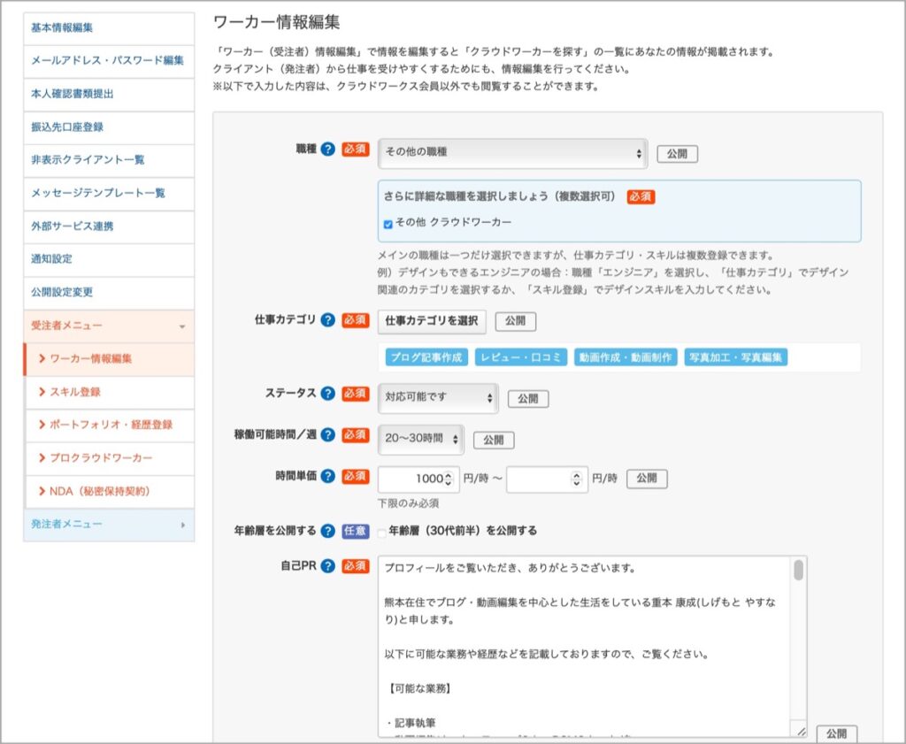906x744 pixels.
Task: Click textarea resize handle corner in 自己PR
Action: (801, 732)
